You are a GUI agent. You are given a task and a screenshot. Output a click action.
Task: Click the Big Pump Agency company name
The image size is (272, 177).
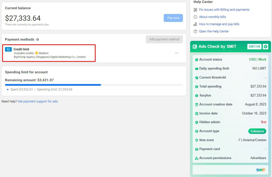coord(50,57)
